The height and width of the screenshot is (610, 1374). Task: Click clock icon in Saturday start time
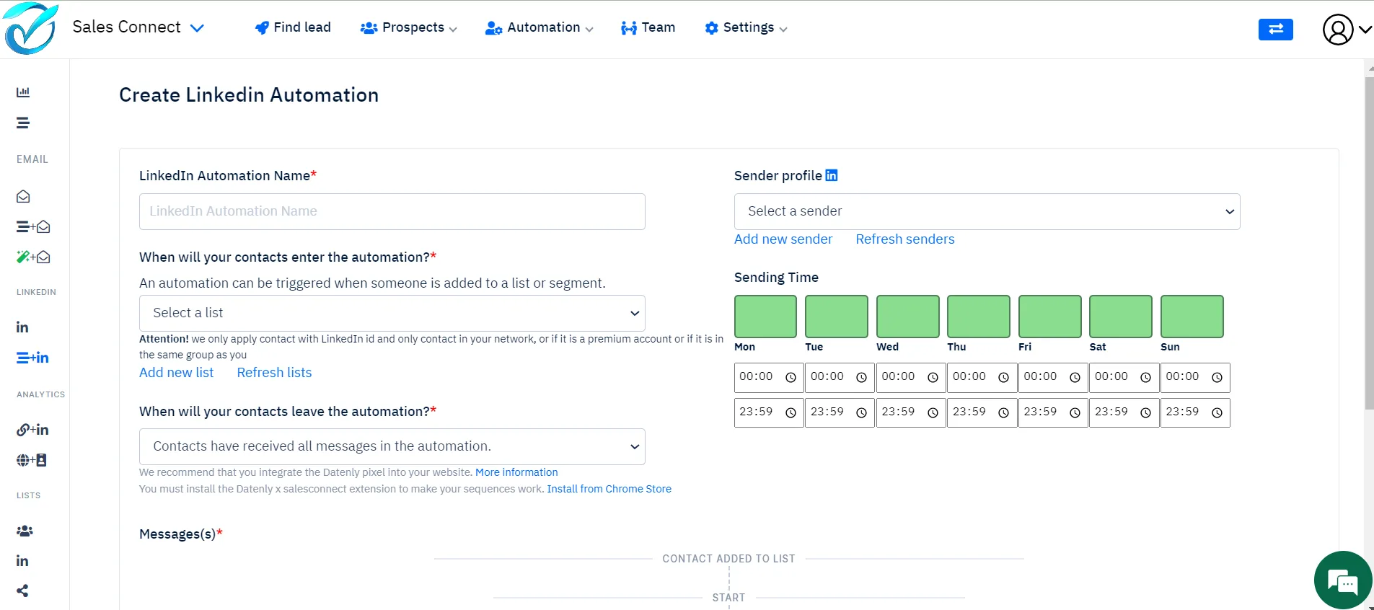[x=1145, y=377]
